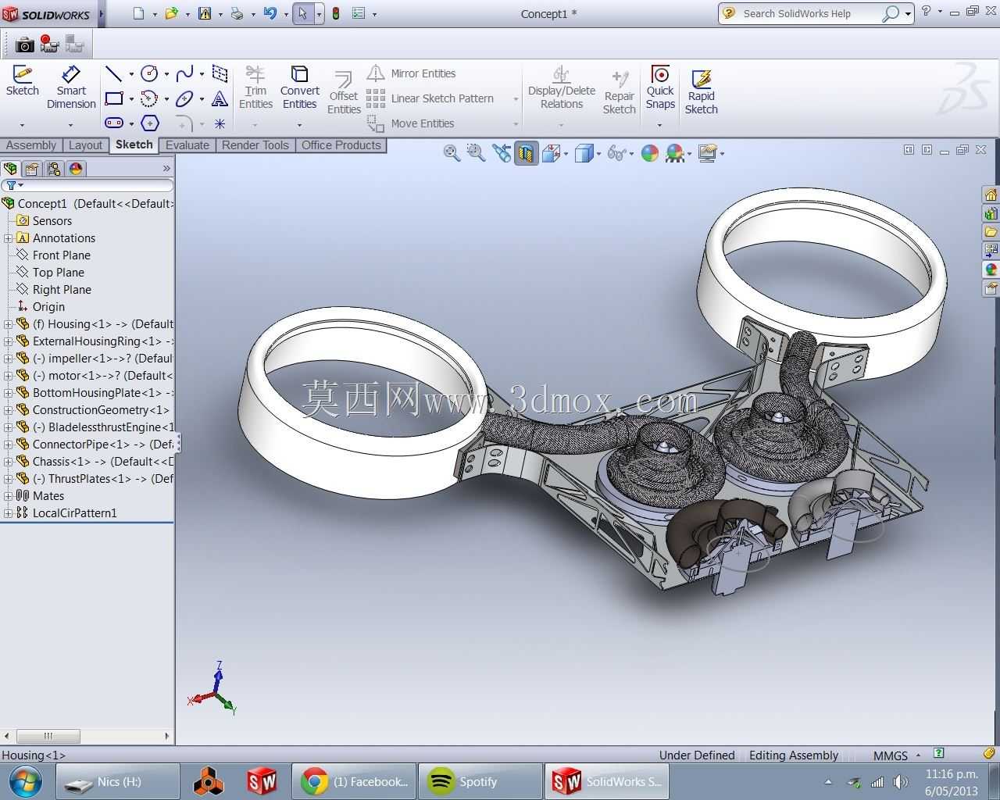Image resolution: width=1000 pixels, height=800 pixels.
Task: Expand the Mates folder in tree
Action: [x=8, y=495]
